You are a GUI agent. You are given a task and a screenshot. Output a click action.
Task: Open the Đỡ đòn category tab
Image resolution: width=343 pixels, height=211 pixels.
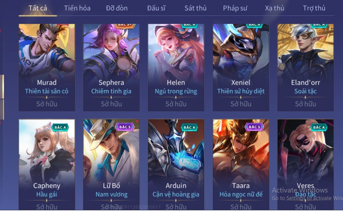coord(117,8)
